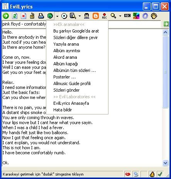Viewport: 171px width, 179px height.
Task: Click the yellow hand toolbar icon
Action: (x=154, y=16)
